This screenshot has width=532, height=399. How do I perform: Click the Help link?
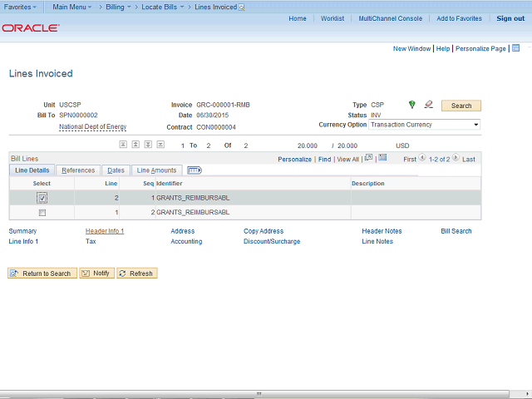tap(443, 48)
